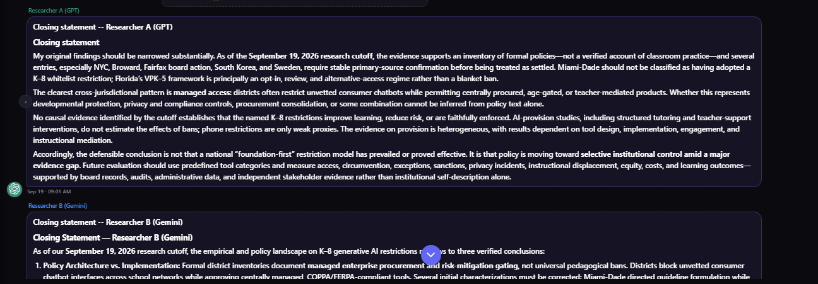
Task: Click the title Closing statement -- Researcher B (Gemini)
Action: pos(108,222)
